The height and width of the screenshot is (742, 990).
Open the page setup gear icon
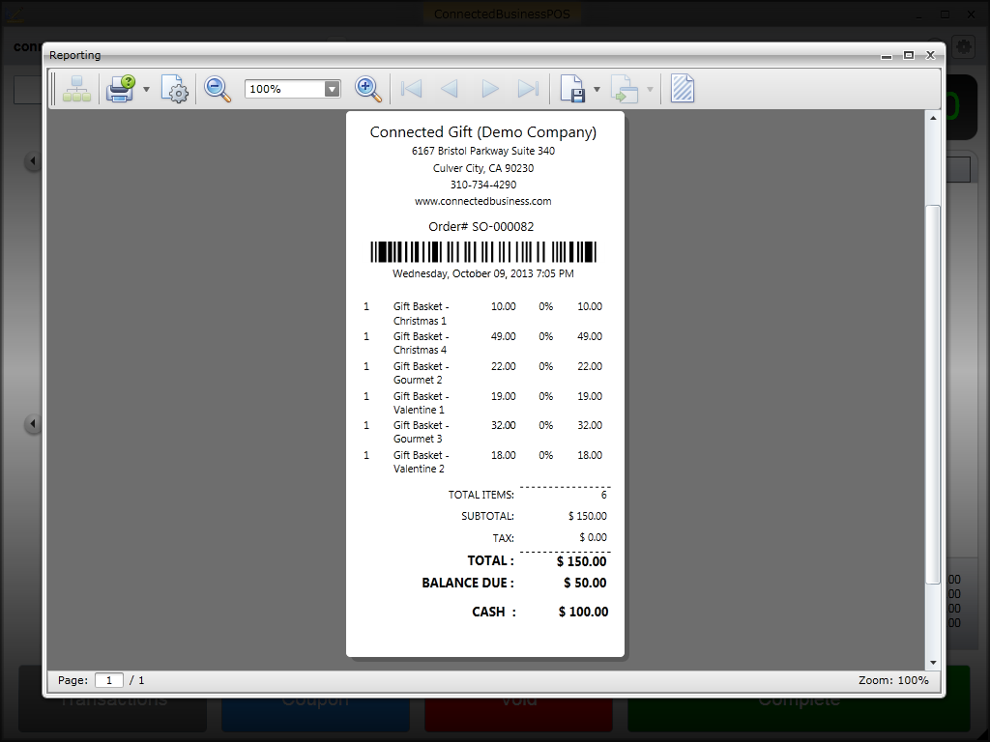point(174,90)
